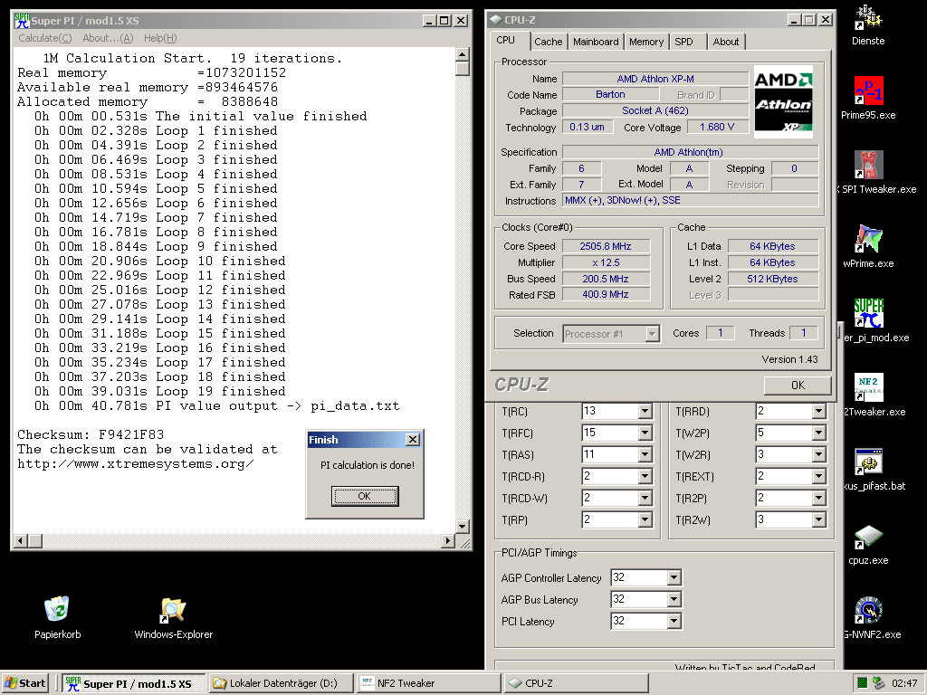Click the network tray icon beside the clock
The height and width of the screenshot is (695, 927).
(x=878, y=683)
